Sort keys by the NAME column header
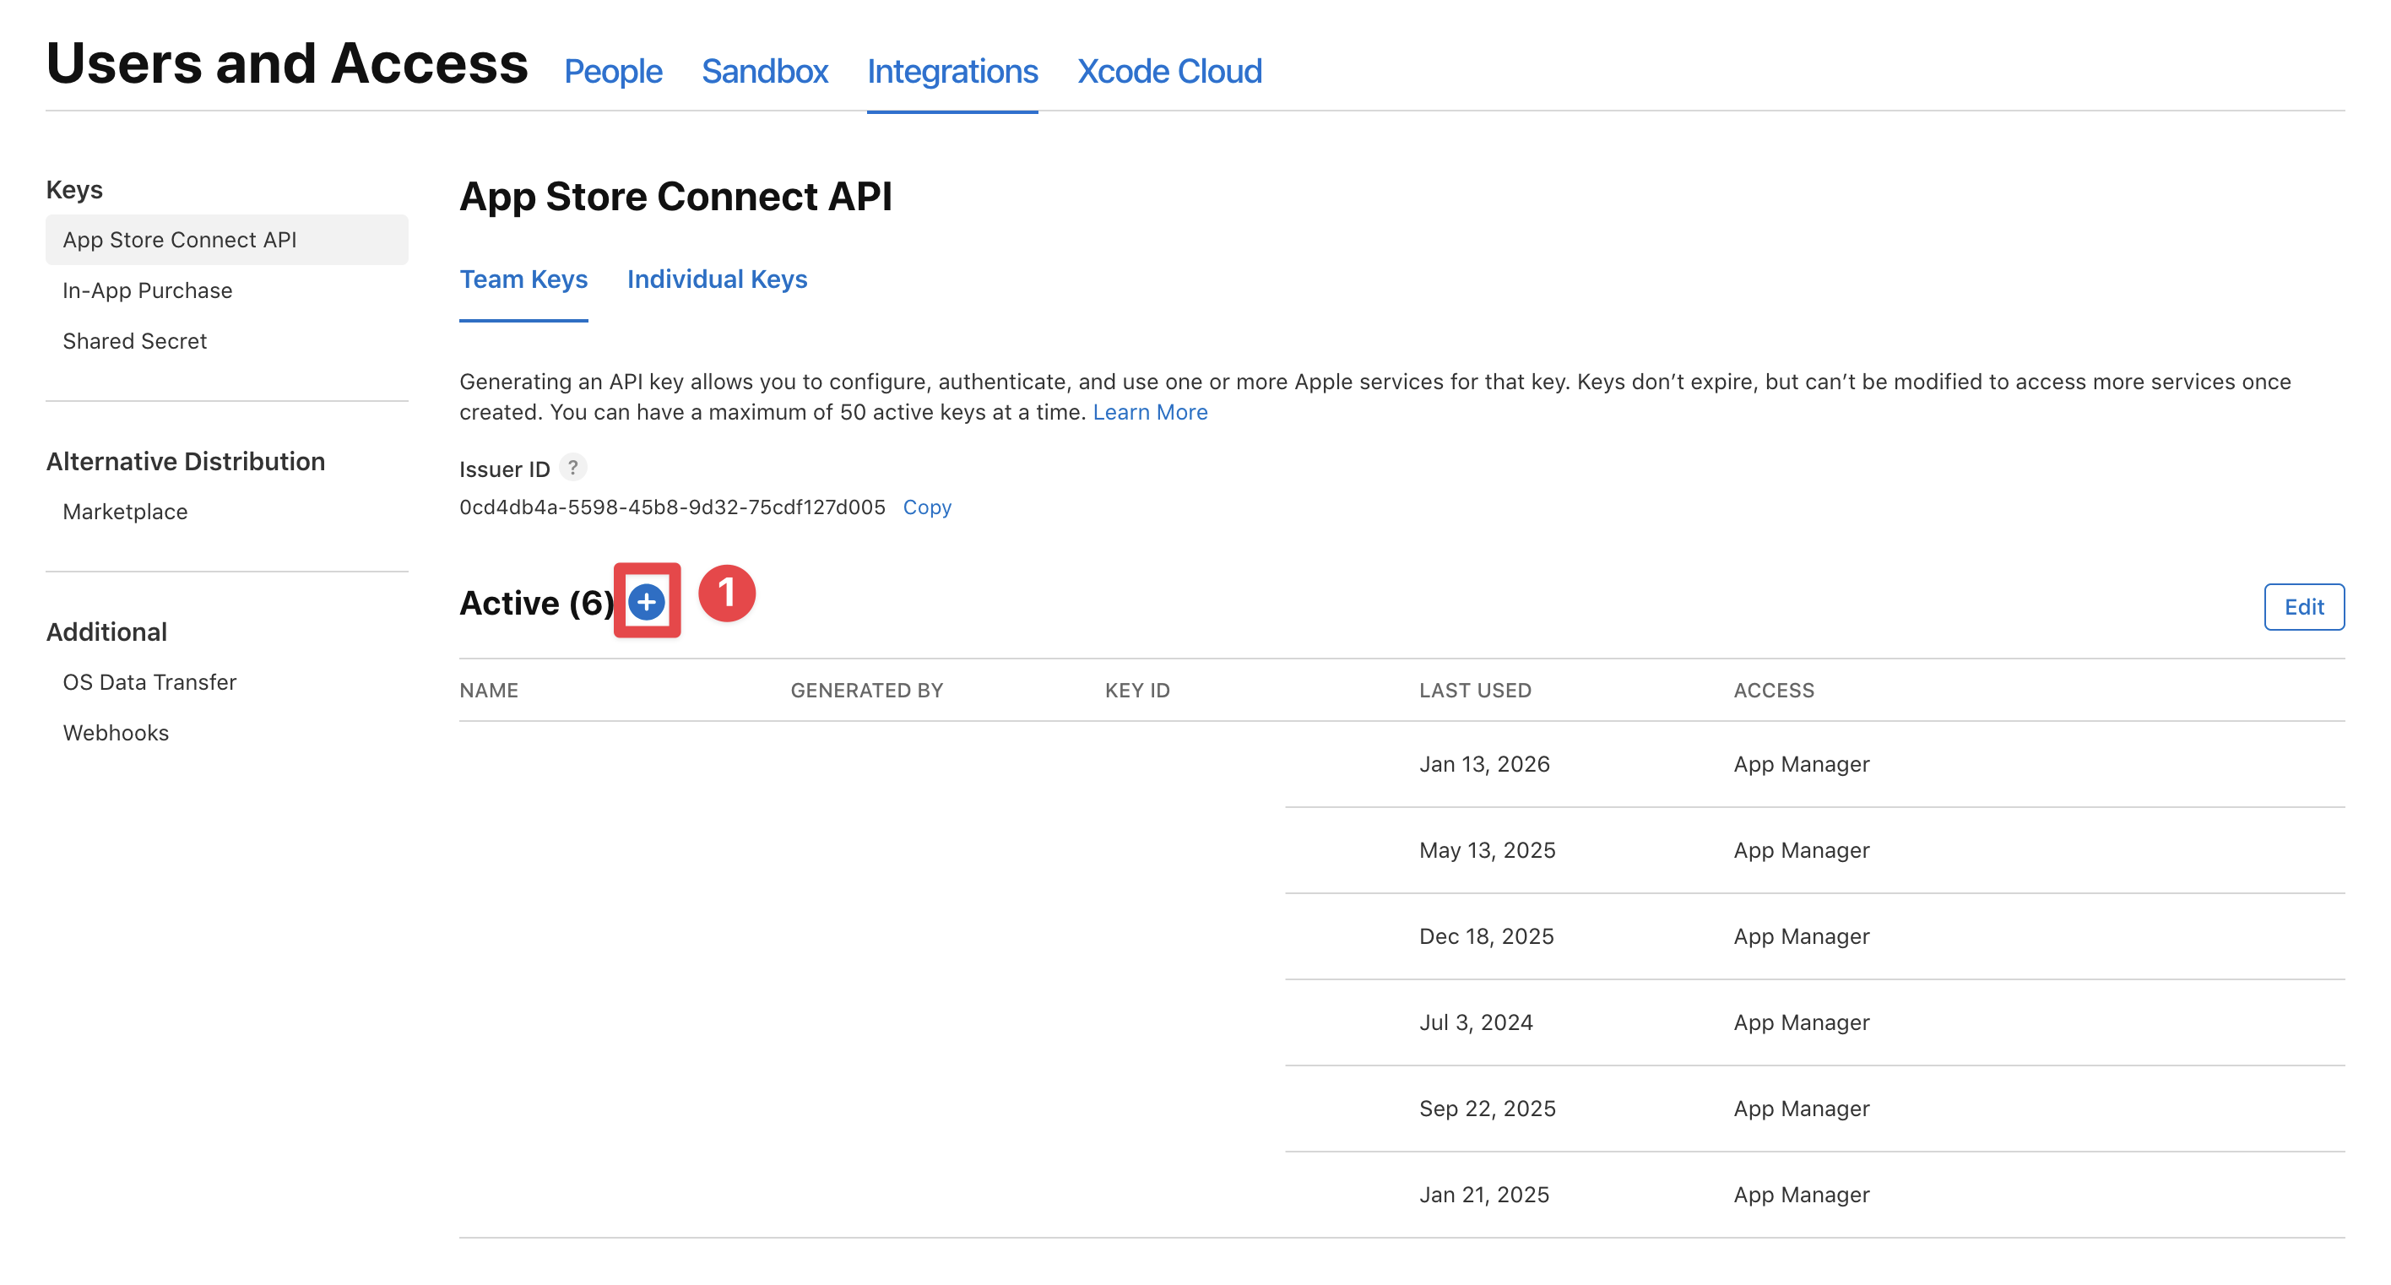Screen dimensions: 2391x1285 click(489, 690)
